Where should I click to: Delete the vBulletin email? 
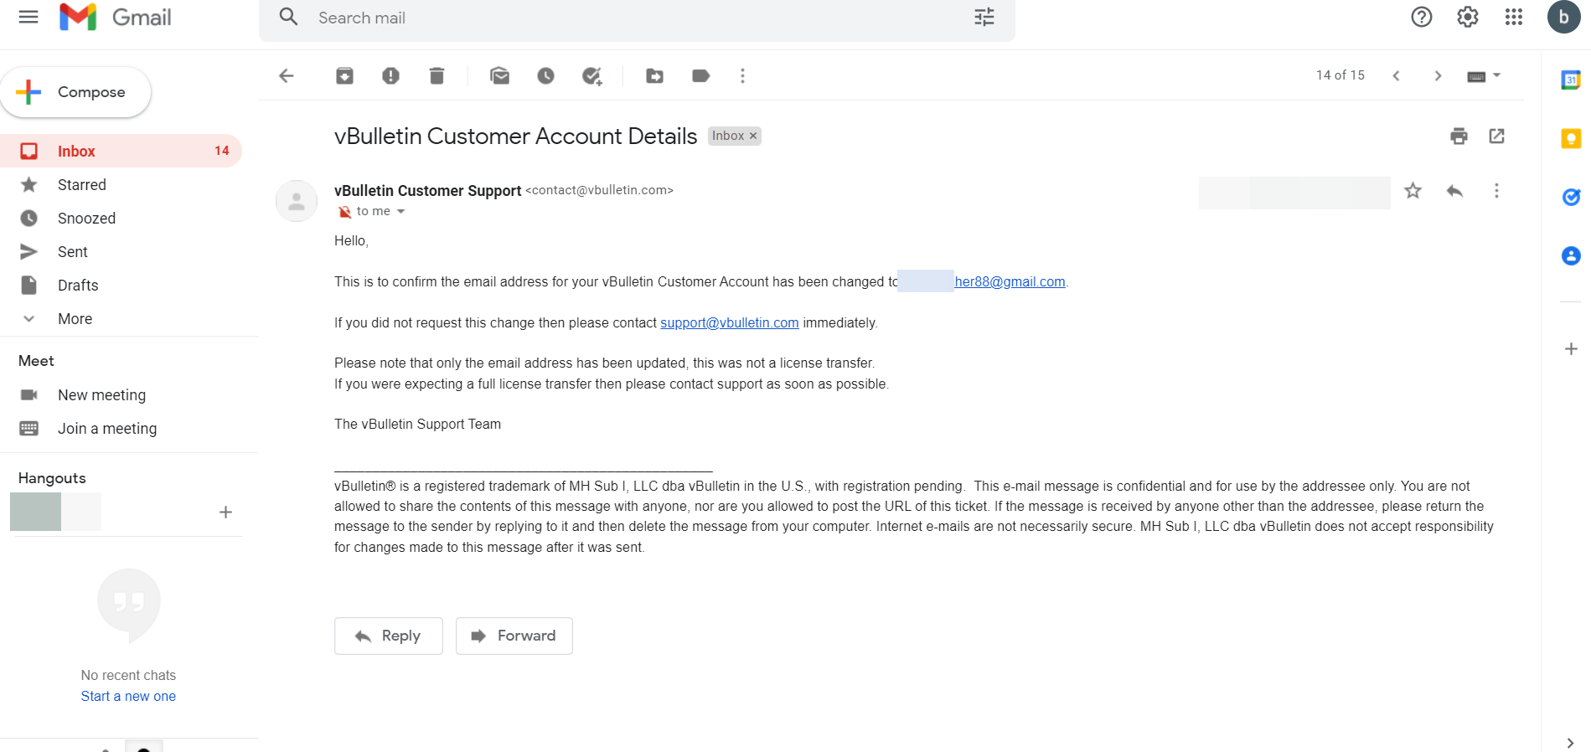point(436,76)
